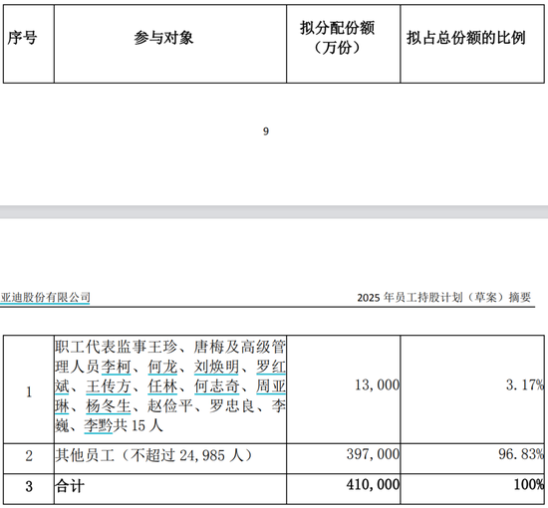Click the underlined name '何龙'

[162, 367]
